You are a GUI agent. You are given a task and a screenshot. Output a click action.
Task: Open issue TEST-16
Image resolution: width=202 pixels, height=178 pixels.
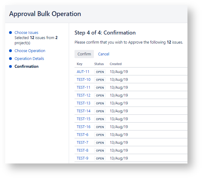pos(84,127)
